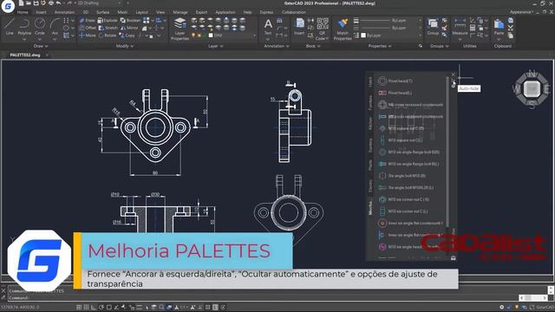This screenshot has height=312, width=555.
Task: Select Rivet head(L) palette item
Action: click(395, 93)
